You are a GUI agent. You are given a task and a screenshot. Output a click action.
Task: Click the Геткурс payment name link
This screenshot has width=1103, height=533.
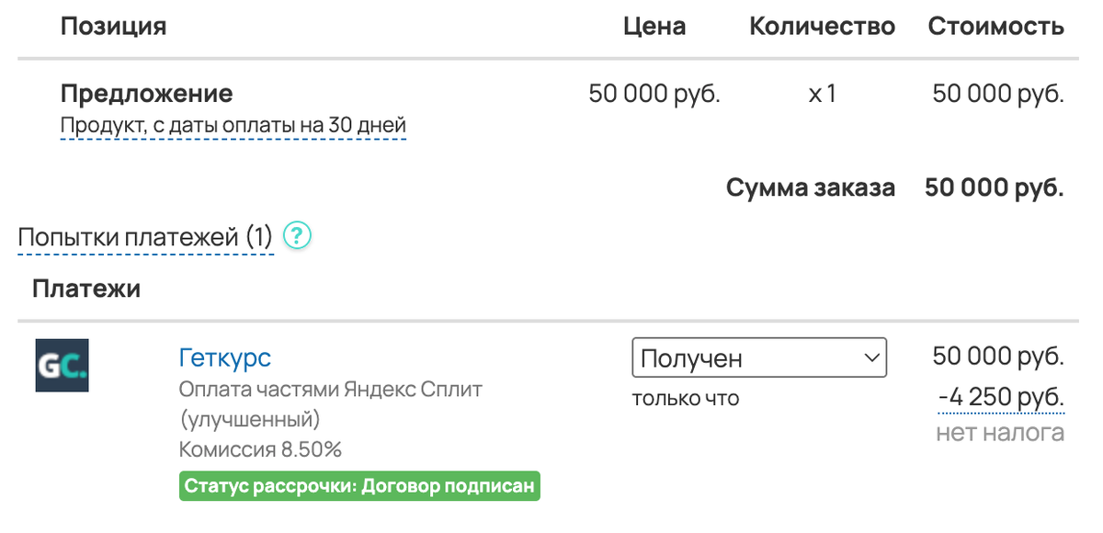click(x=224, y=357)
